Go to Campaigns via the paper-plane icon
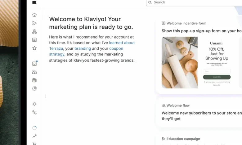Viewport: 242px width, 145px height. 34,23
